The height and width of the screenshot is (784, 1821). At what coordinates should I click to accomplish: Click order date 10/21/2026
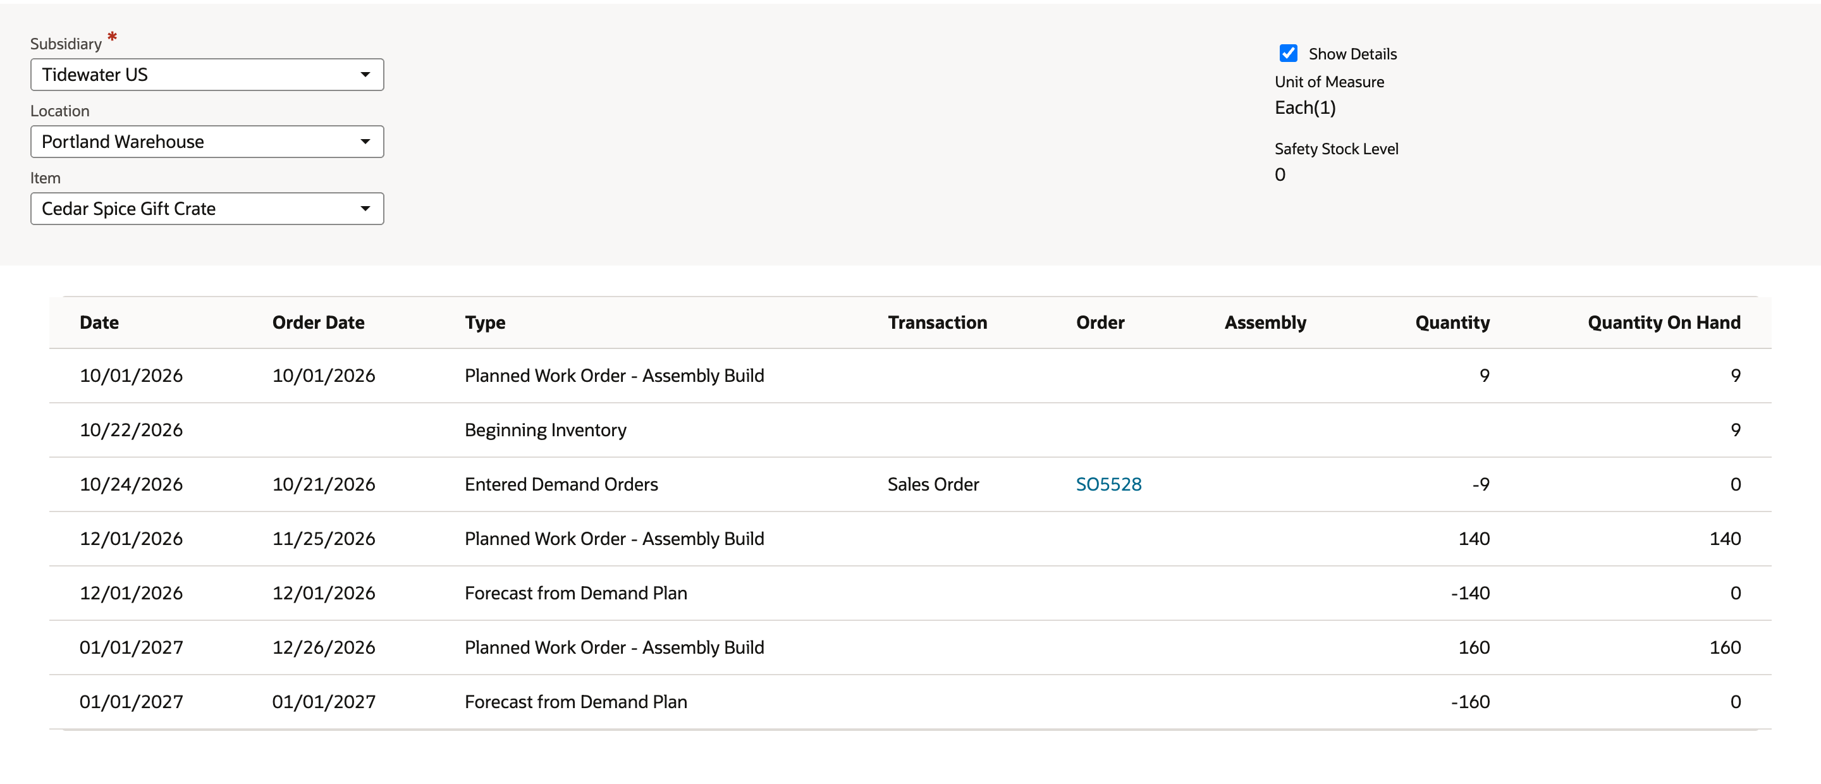pos(323,484)
